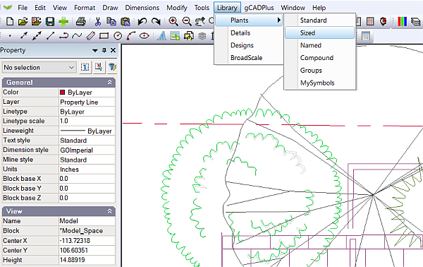The height and width of the screenshot is (267, 423).
Task: Save drawing using the floppy disk icon
Action: pyautogui.click(x=50, y=21)
